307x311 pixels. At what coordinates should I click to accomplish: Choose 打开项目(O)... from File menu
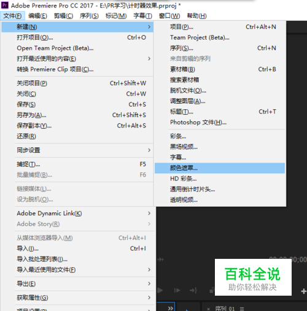click(x=77, y=37)
